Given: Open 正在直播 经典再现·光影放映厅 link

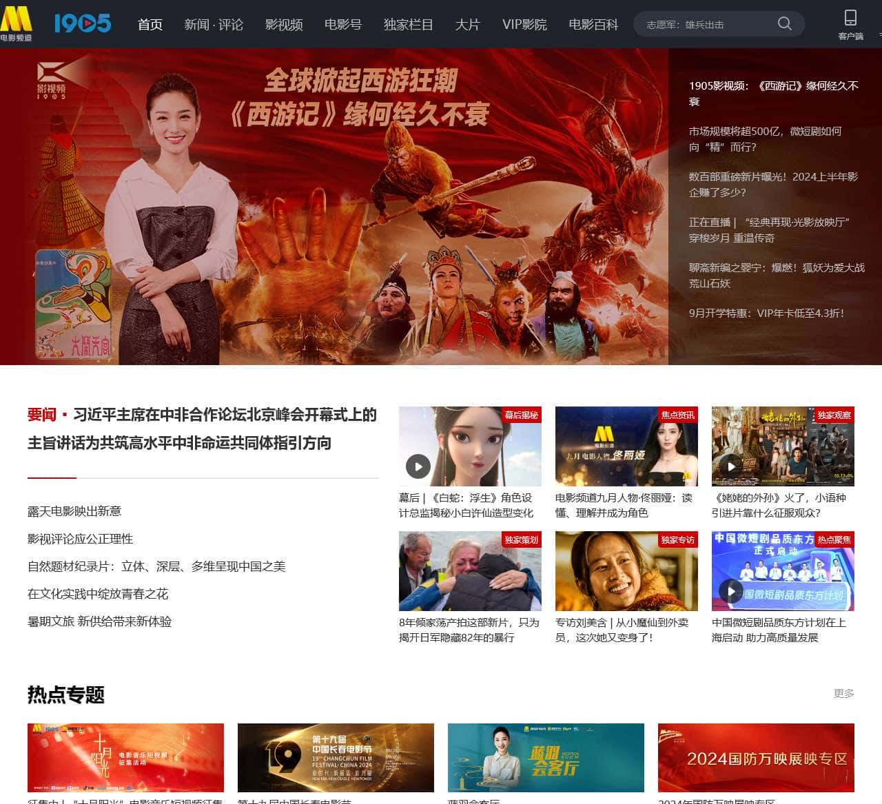Looking at the screenshot, I should point(769,230).
